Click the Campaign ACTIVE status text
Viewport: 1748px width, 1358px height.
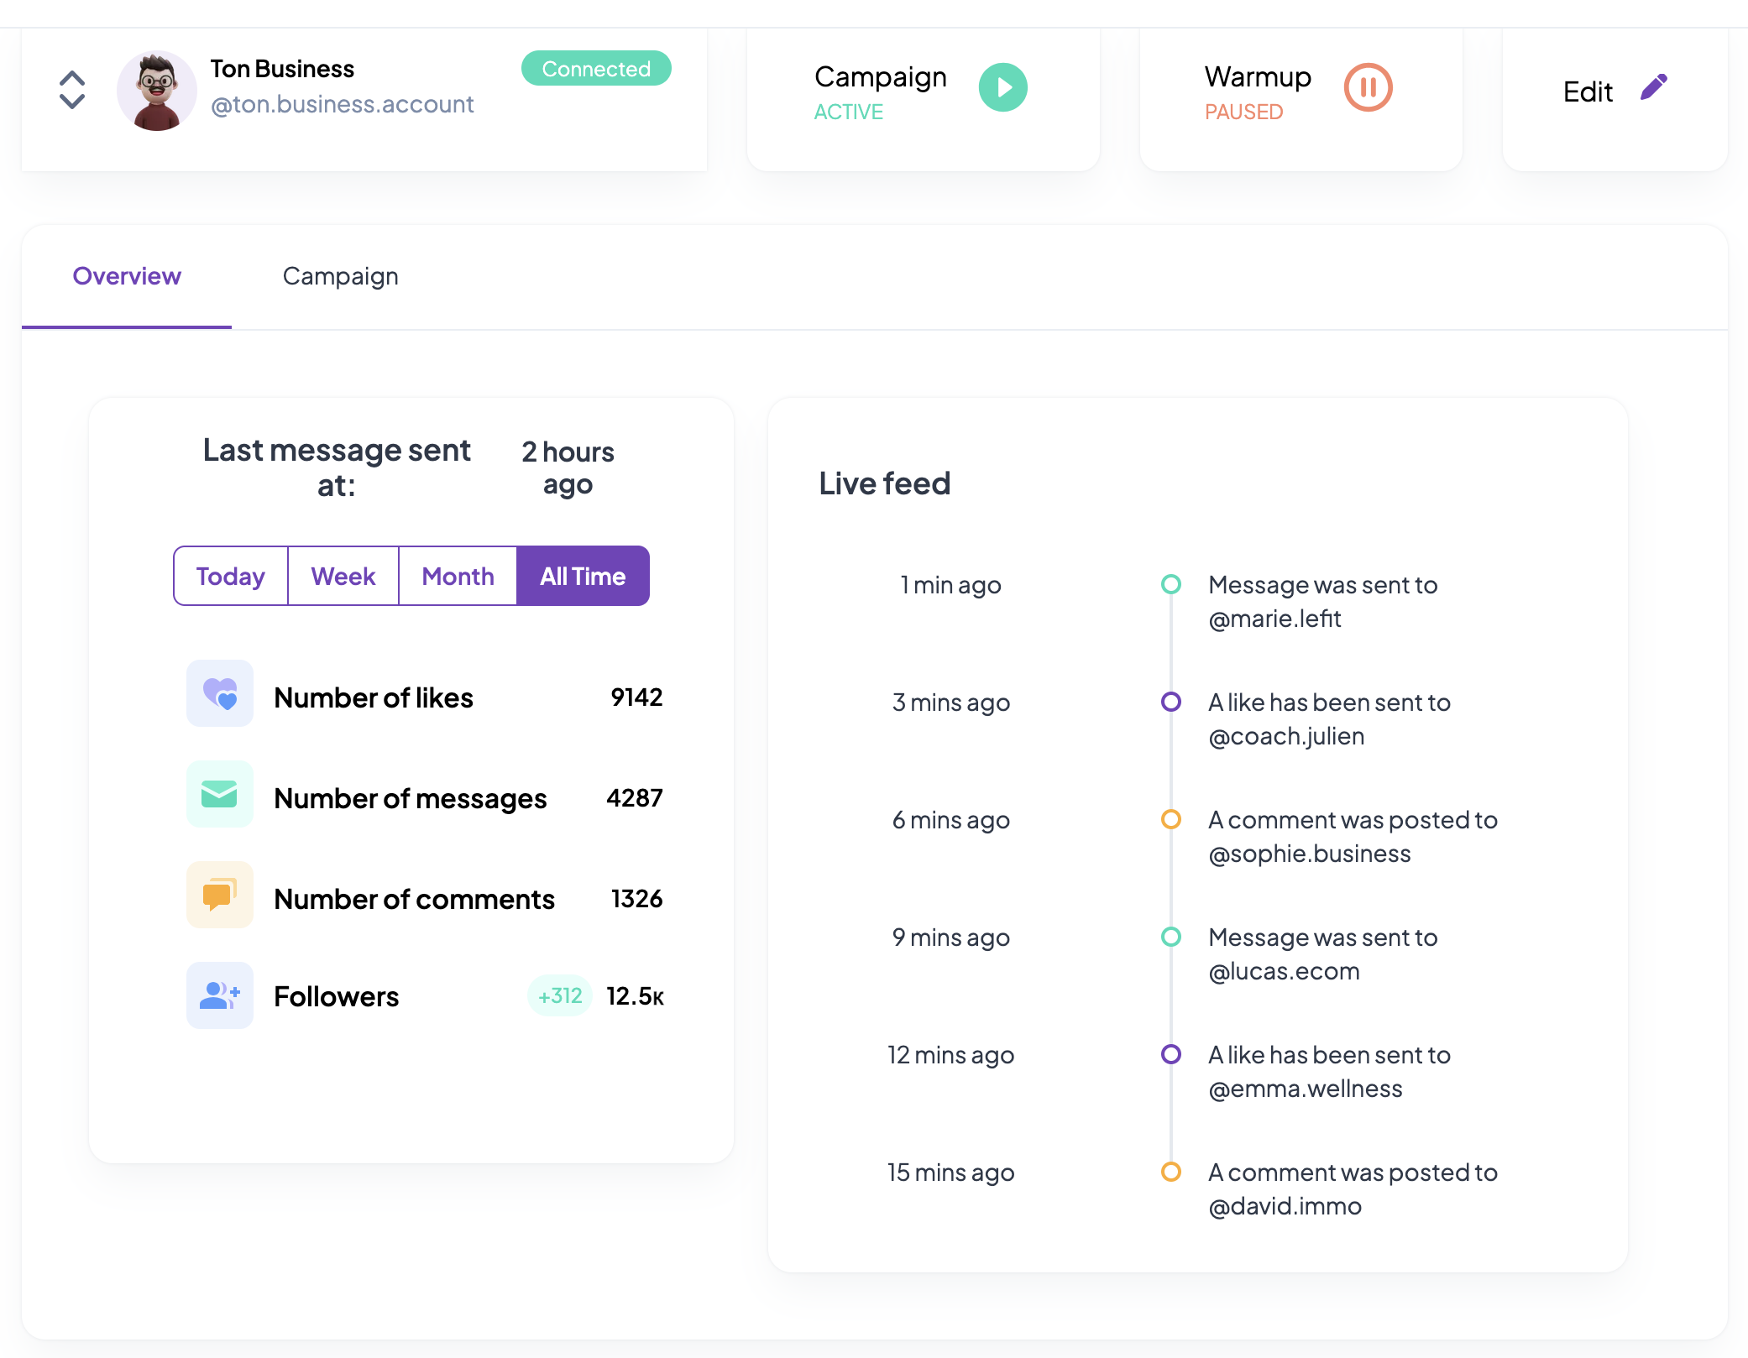coord(849,112)
